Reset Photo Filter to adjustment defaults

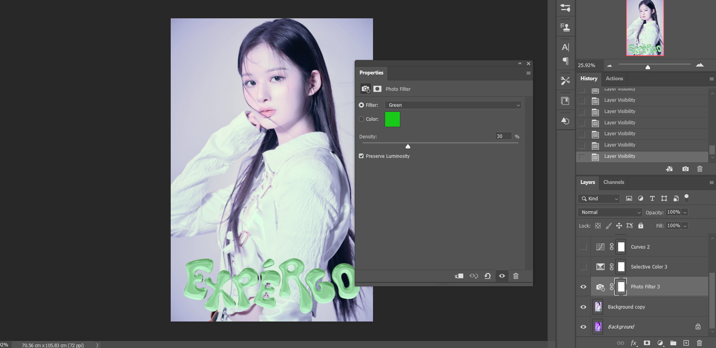click(x=488, y=276)
